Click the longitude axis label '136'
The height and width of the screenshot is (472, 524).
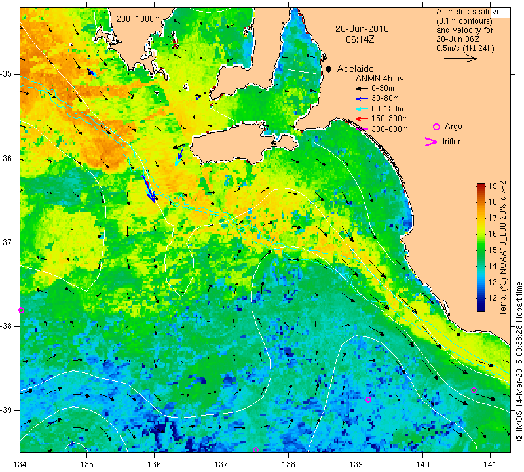[x=154, y=465]
